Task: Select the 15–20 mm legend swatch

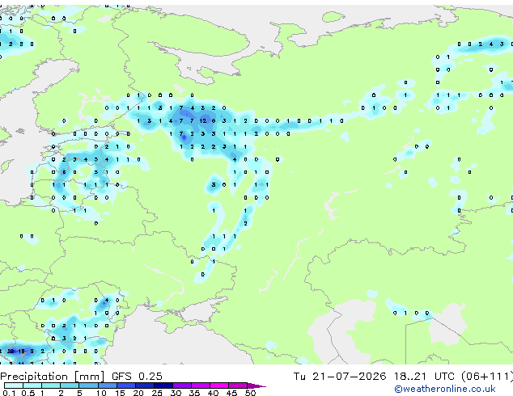Action: pos(125,385)
